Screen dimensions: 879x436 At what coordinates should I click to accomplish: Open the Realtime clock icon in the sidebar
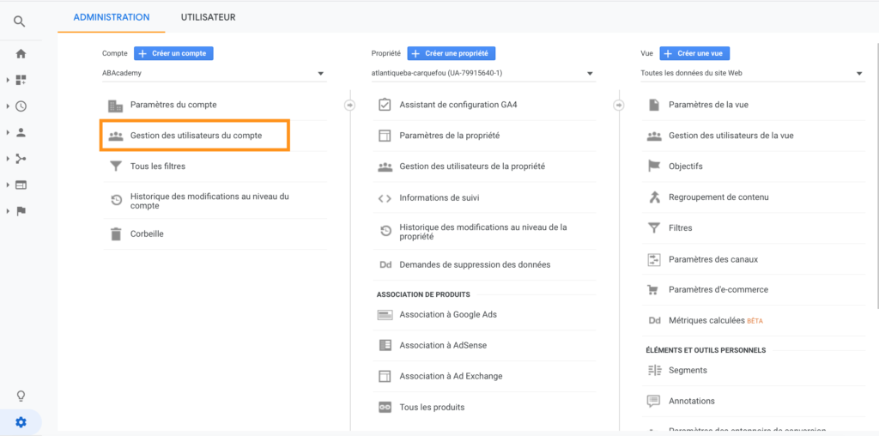point(21,106)
